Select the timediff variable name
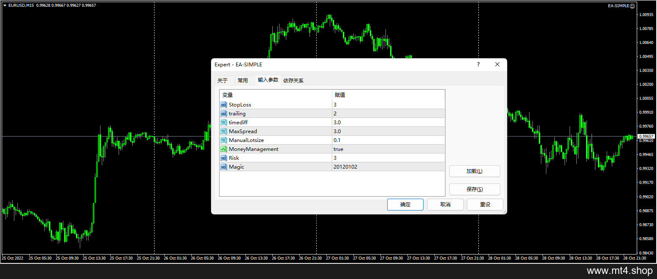The image size is (657, 279). [238, 122]
